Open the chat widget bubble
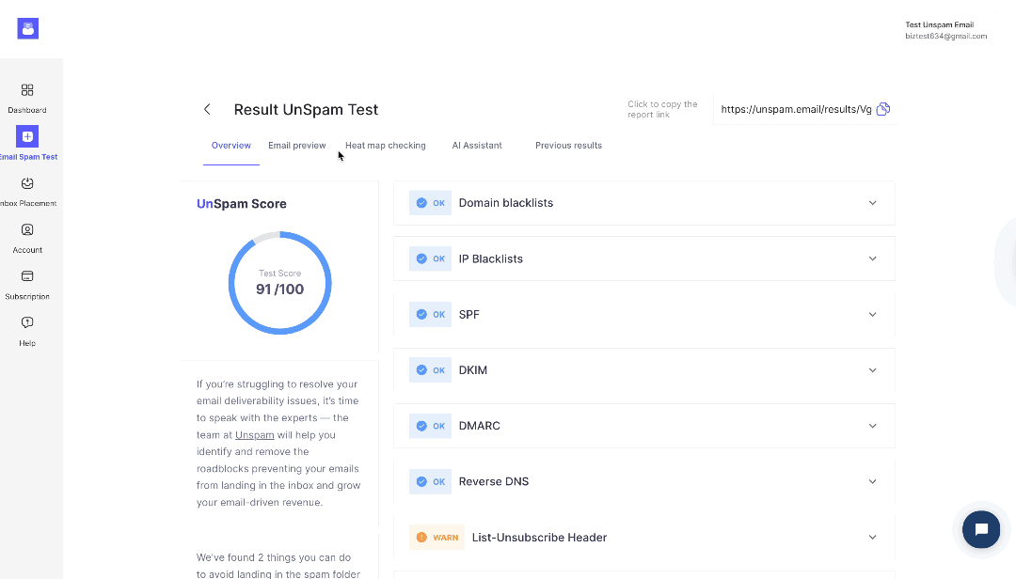This screenshot has height=579, width=1016. tap(981, 529)
